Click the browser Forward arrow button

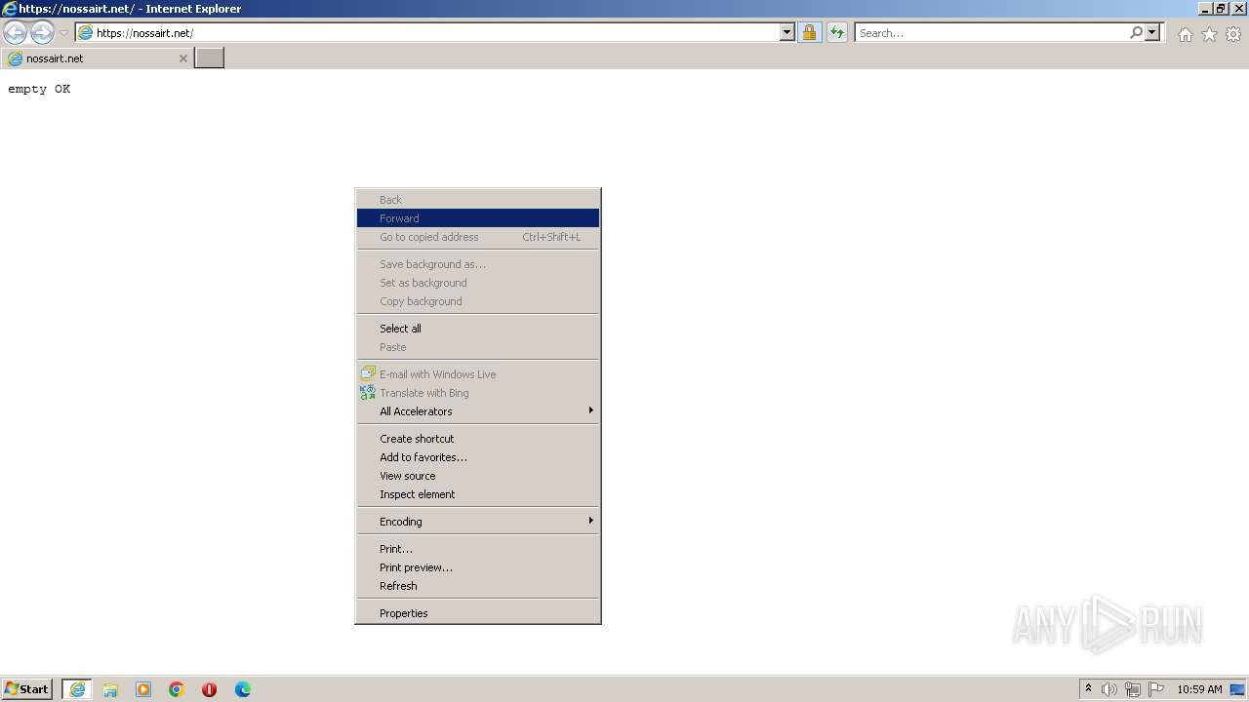point(42,33)
